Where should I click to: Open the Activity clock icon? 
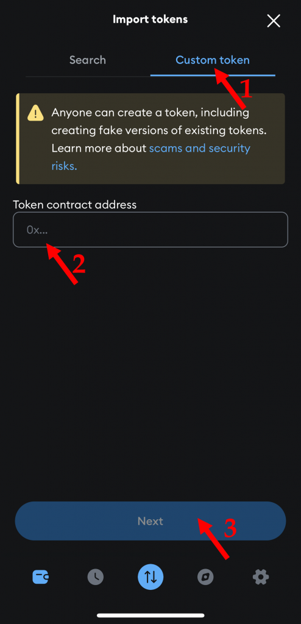pyautogui.click(x=96, y=576)
